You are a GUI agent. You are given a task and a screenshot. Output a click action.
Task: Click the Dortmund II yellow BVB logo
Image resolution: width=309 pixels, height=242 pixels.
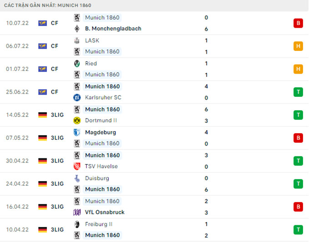(77, 121)
